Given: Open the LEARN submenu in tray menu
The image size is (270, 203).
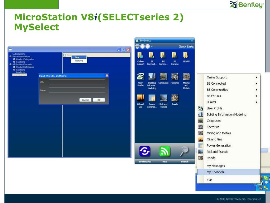Looking at the screenshot, I should coord(229,102).
